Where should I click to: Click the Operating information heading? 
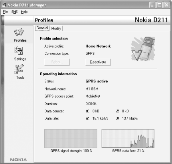58,74
